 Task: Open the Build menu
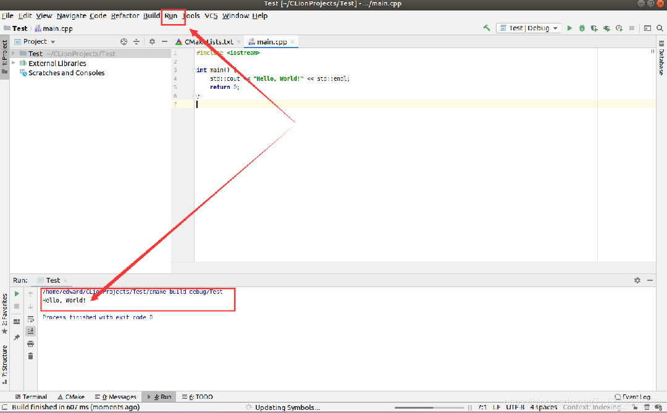click(151, 15)
